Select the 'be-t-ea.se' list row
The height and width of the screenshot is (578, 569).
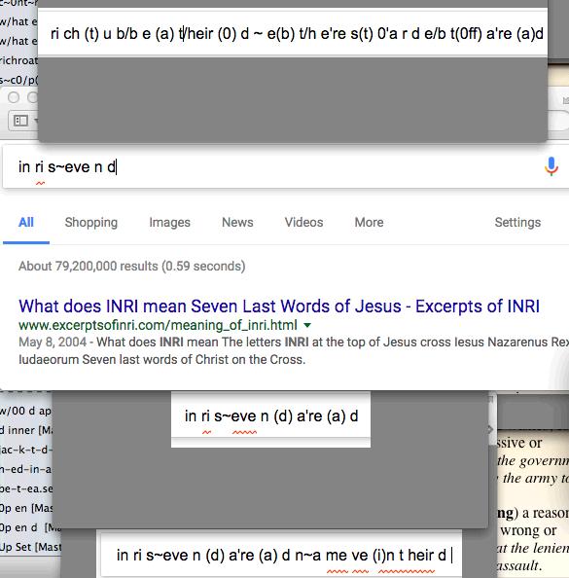click(26, 488)
